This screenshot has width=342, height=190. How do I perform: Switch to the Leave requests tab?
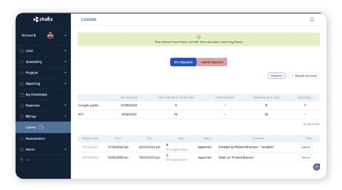click(212, 62)
